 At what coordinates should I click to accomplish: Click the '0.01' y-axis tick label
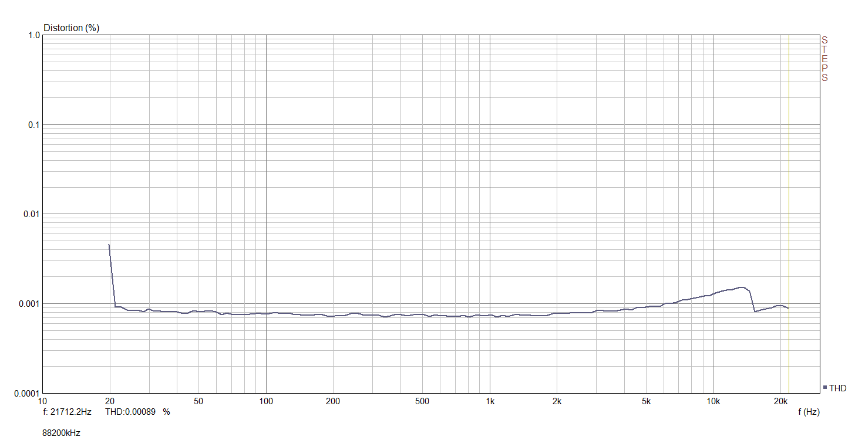pyautogui.click(x=31, y=214)
